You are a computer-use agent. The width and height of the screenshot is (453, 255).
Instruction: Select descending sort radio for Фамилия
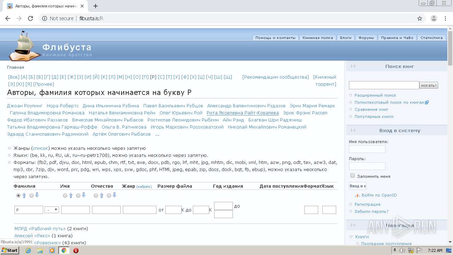[x=31, y=195]
